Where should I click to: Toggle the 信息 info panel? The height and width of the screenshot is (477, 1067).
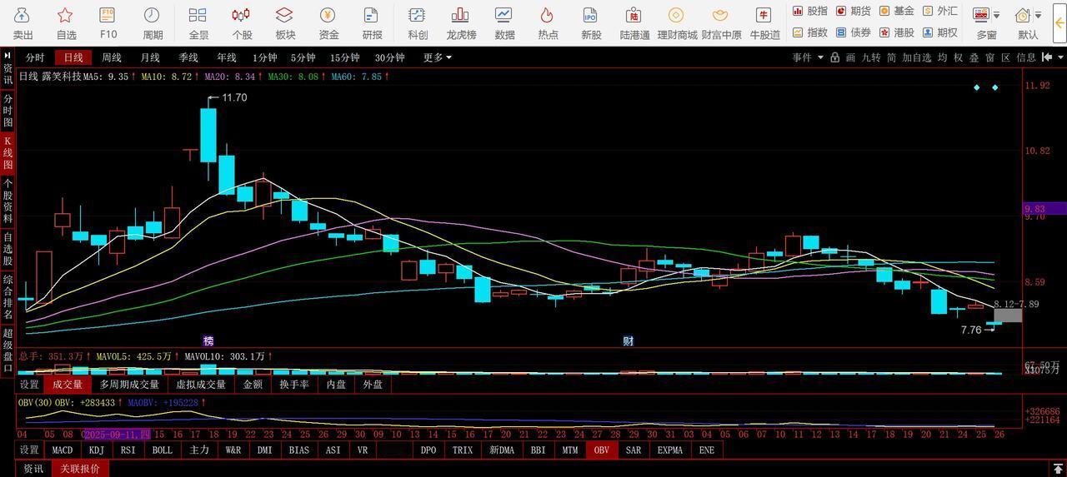coord(1026,57)
